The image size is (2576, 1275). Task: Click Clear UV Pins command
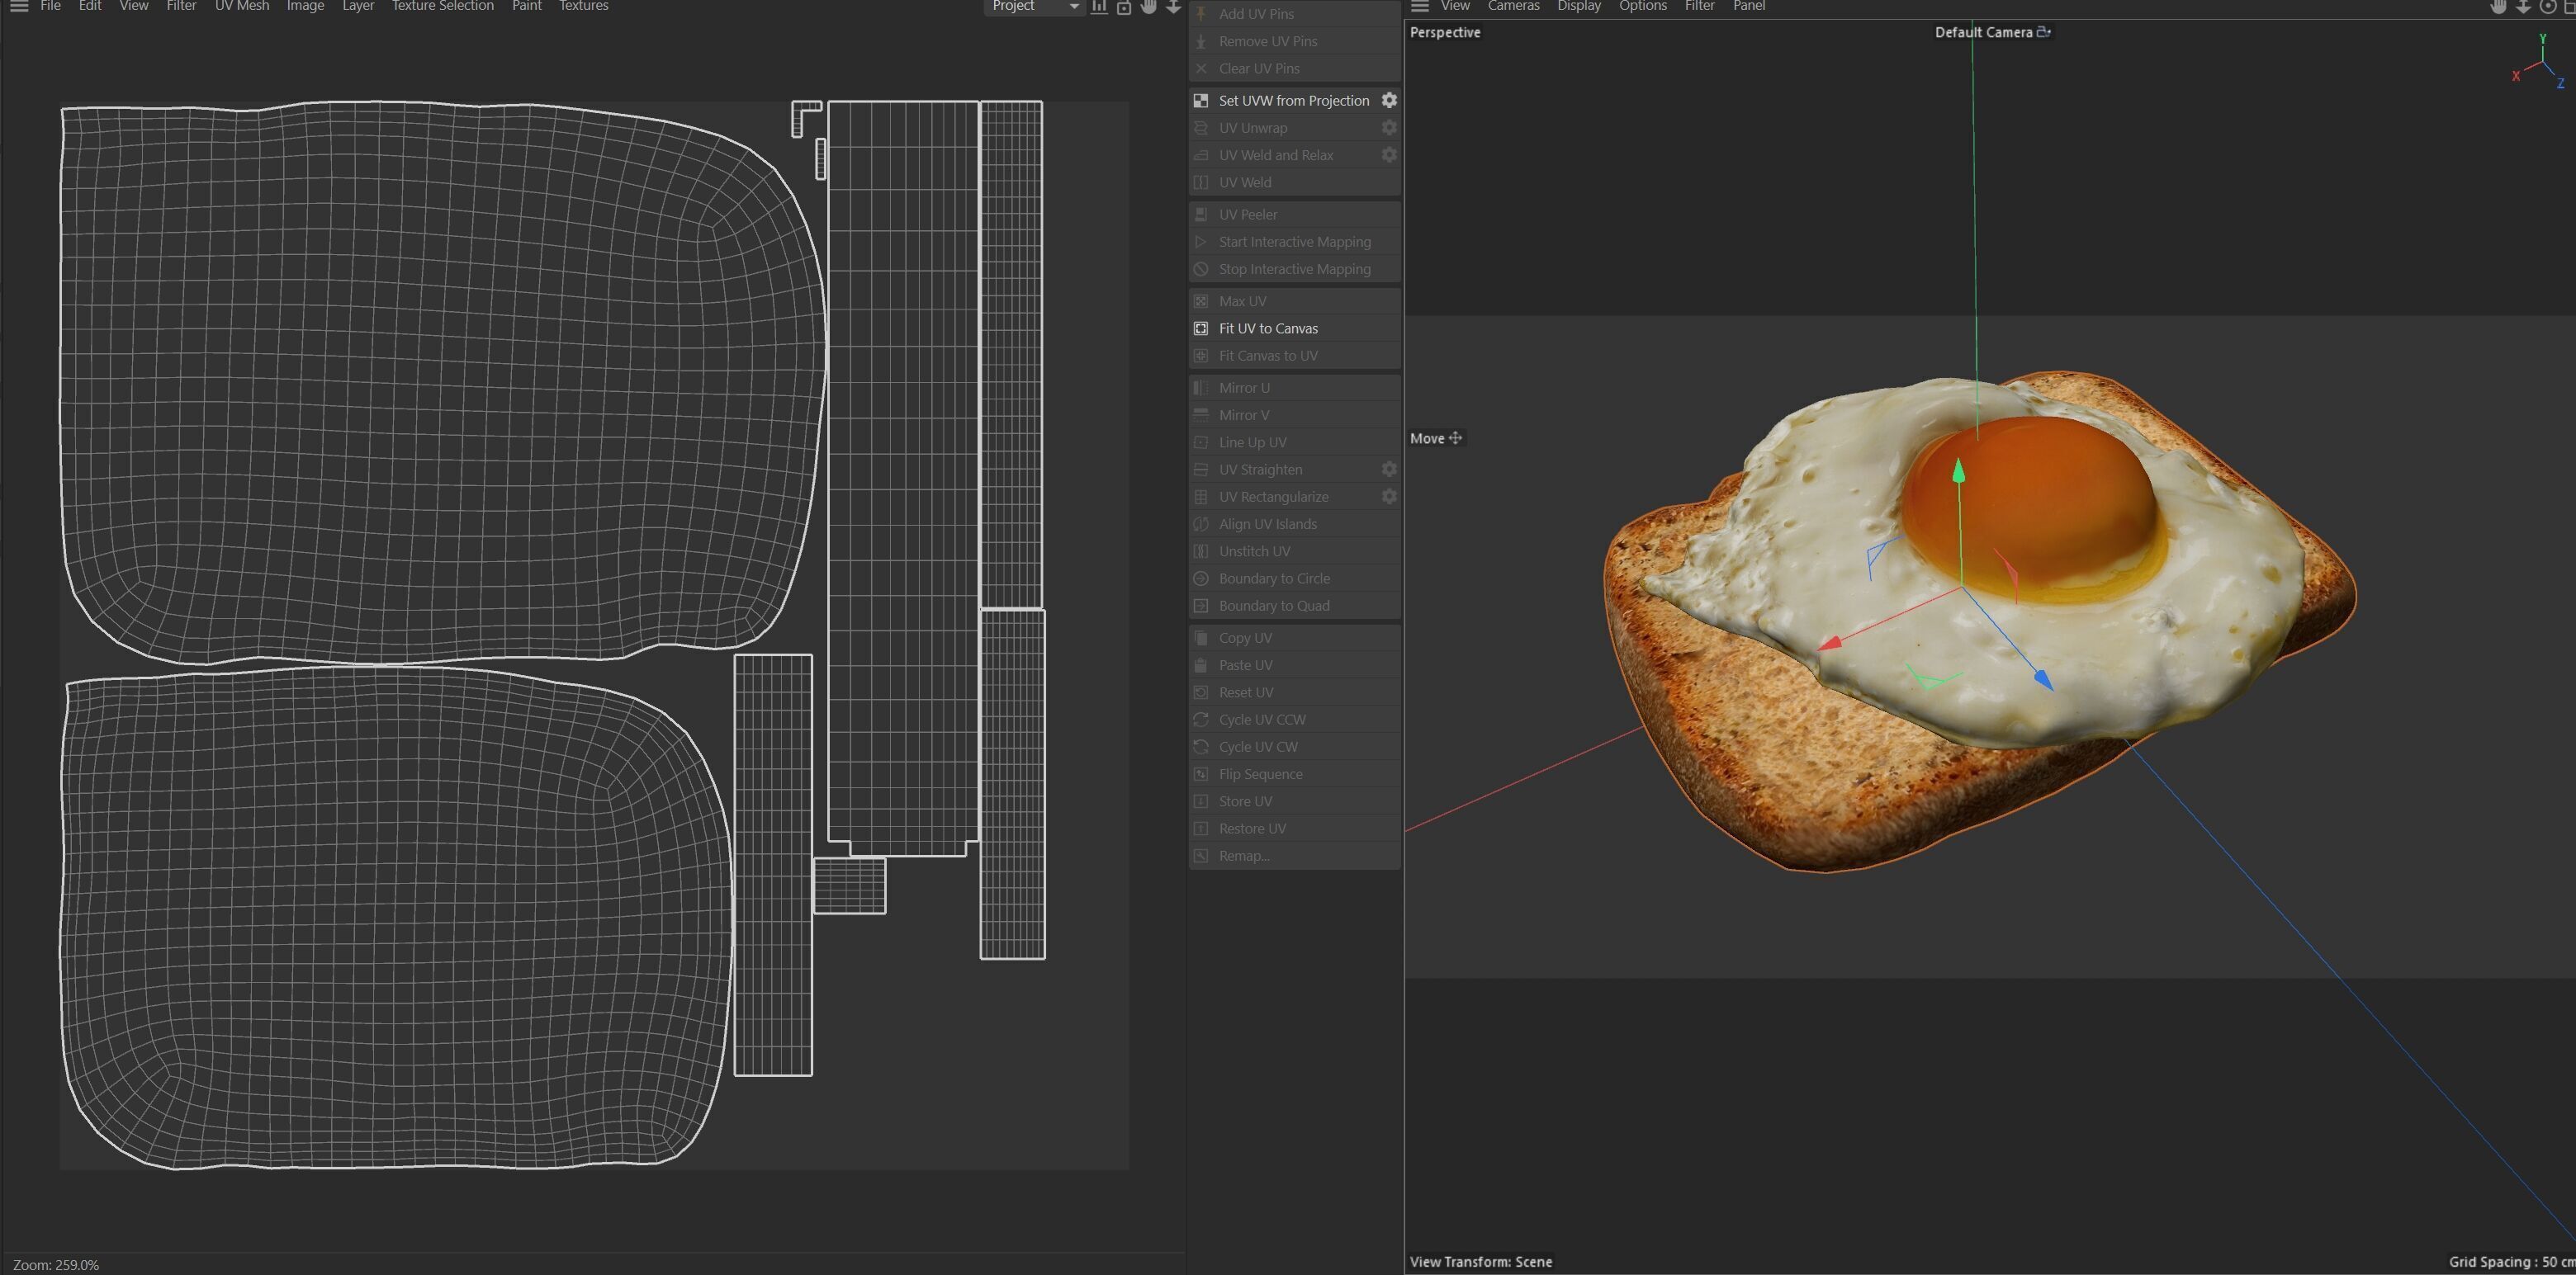[x=1295, y=68]
